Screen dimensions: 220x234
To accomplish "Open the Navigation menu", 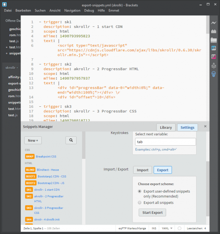I will 72,10.
